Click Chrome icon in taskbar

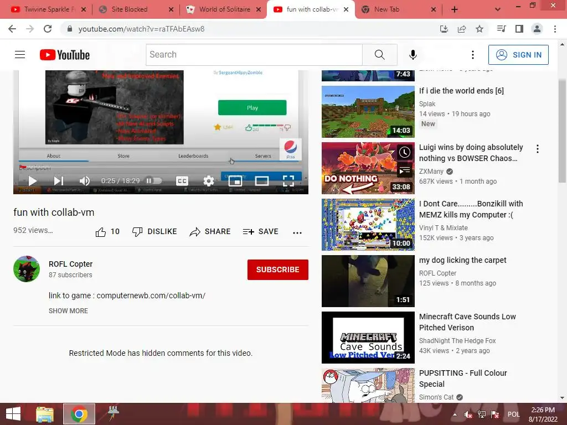pyautogui.click(x=79, y=414)
